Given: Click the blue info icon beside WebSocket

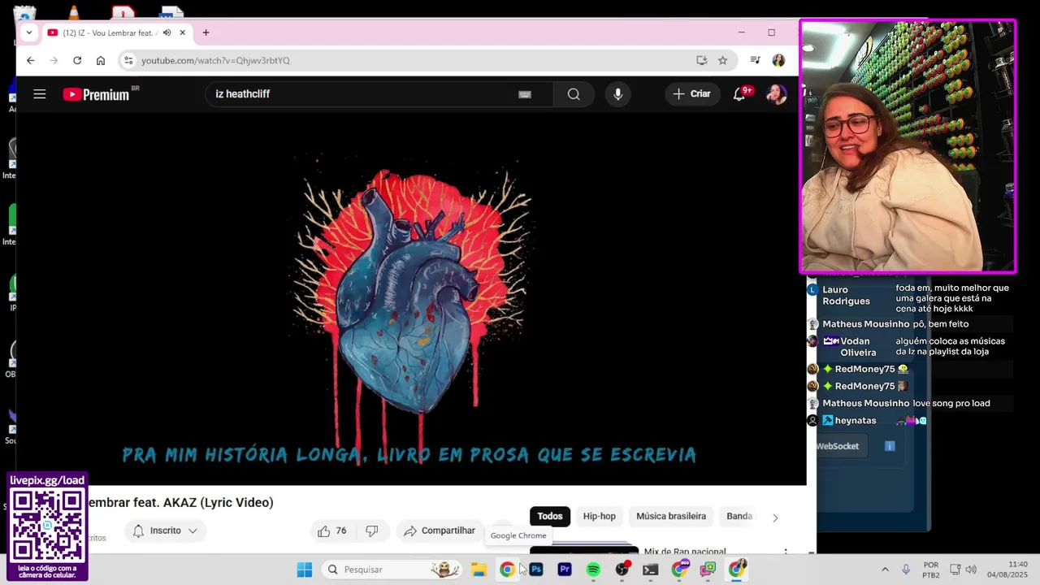Looking at the screenshot, I should click(890, 446).
